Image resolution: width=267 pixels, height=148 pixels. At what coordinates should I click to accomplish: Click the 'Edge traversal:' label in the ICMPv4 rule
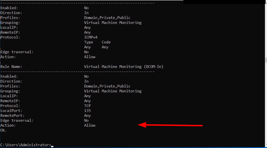(17, 52)
